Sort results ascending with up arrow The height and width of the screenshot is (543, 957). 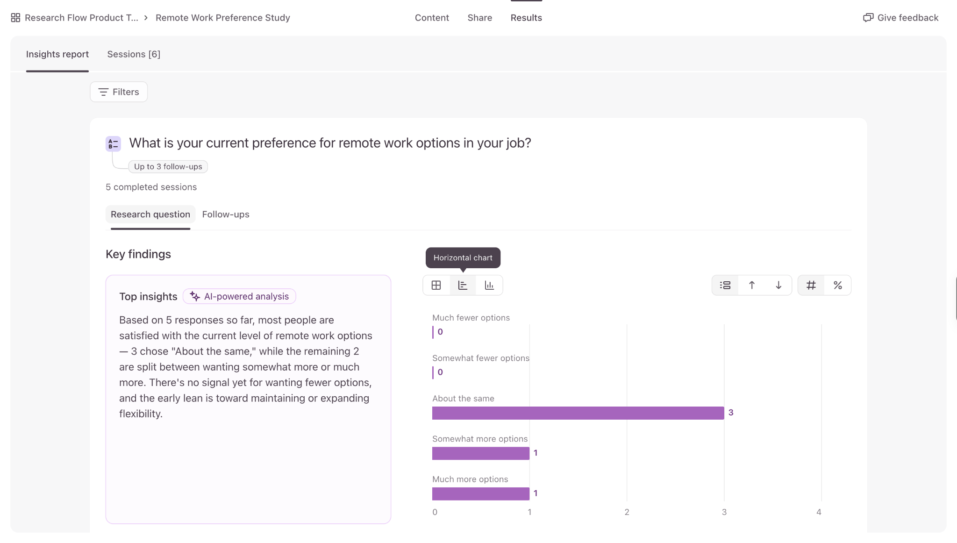click(752, 285)
